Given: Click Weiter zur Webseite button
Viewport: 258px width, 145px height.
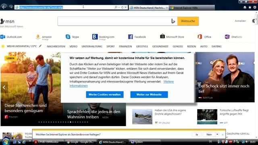Looking at the screenshot, I should (149, 95).
